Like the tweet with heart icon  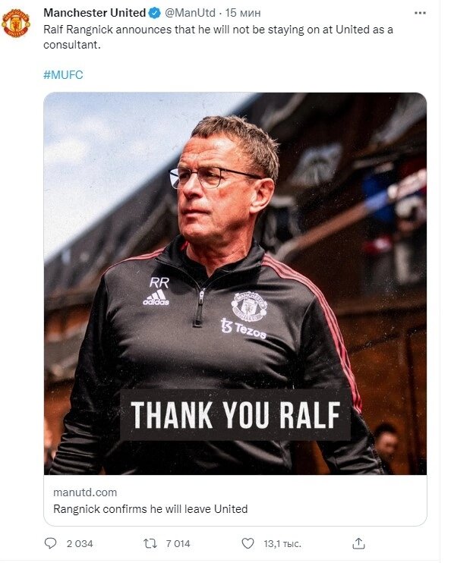click(x=248, y=543)
